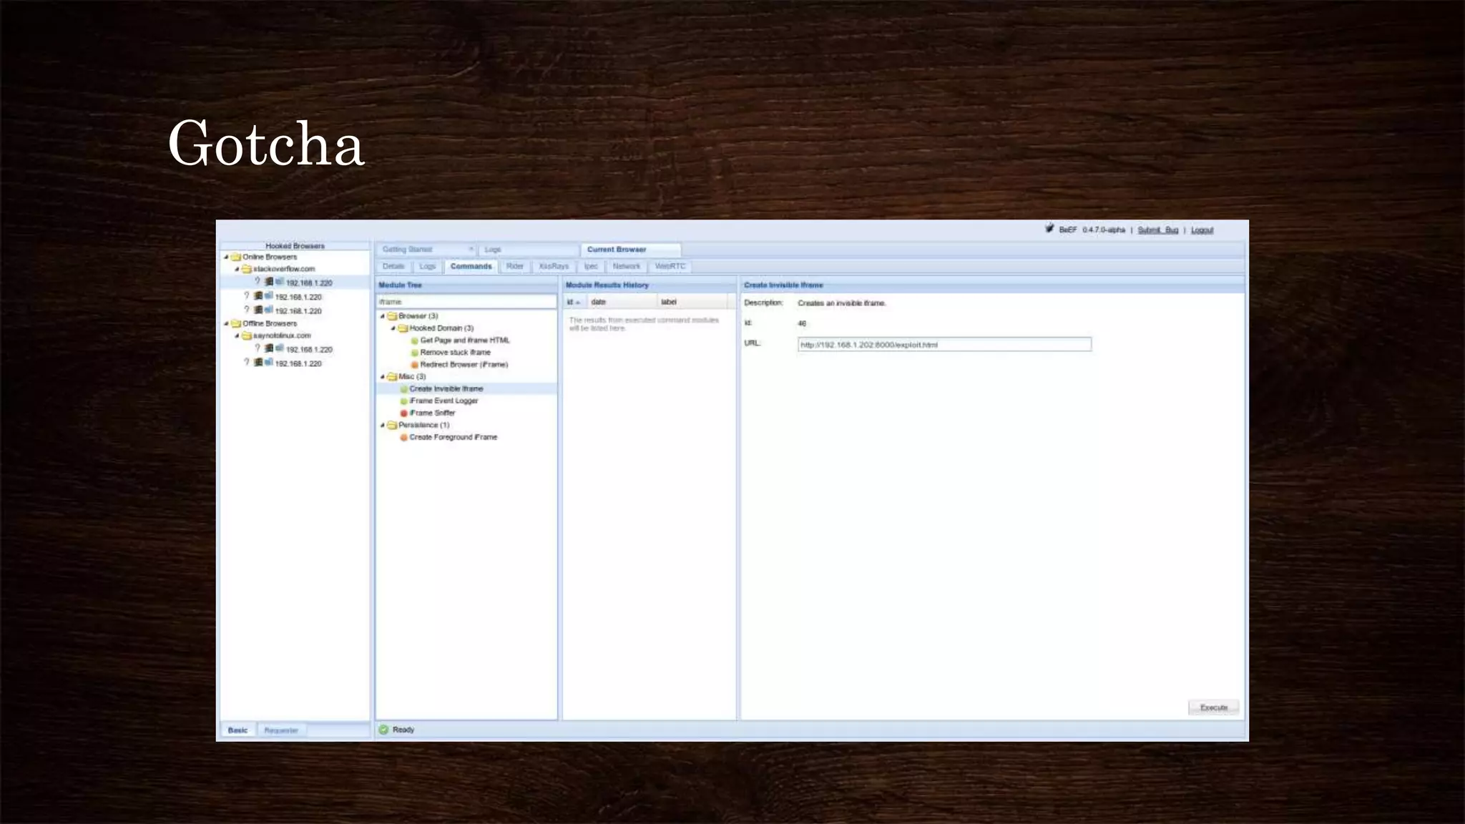This screenshot has width=1465, height=824.
Task: Sort results by the id column header
Action: 573,302
